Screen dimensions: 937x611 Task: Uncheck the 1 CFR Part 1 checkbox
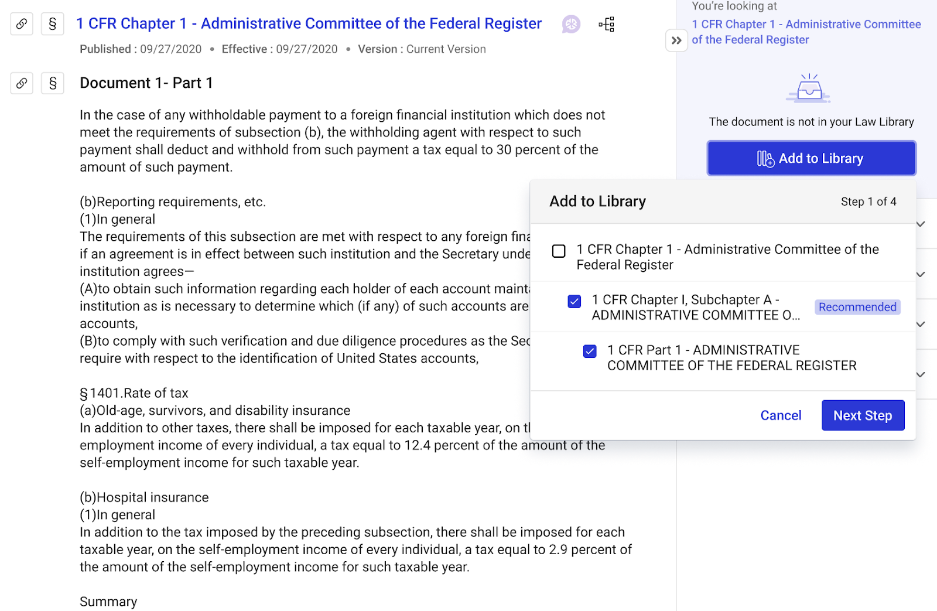pos(590,351)
